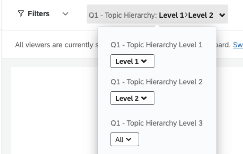This screenshot has height=154, width=243.
Task: Click the 'All viewers are currently' banner text
Action: (54, 45)
